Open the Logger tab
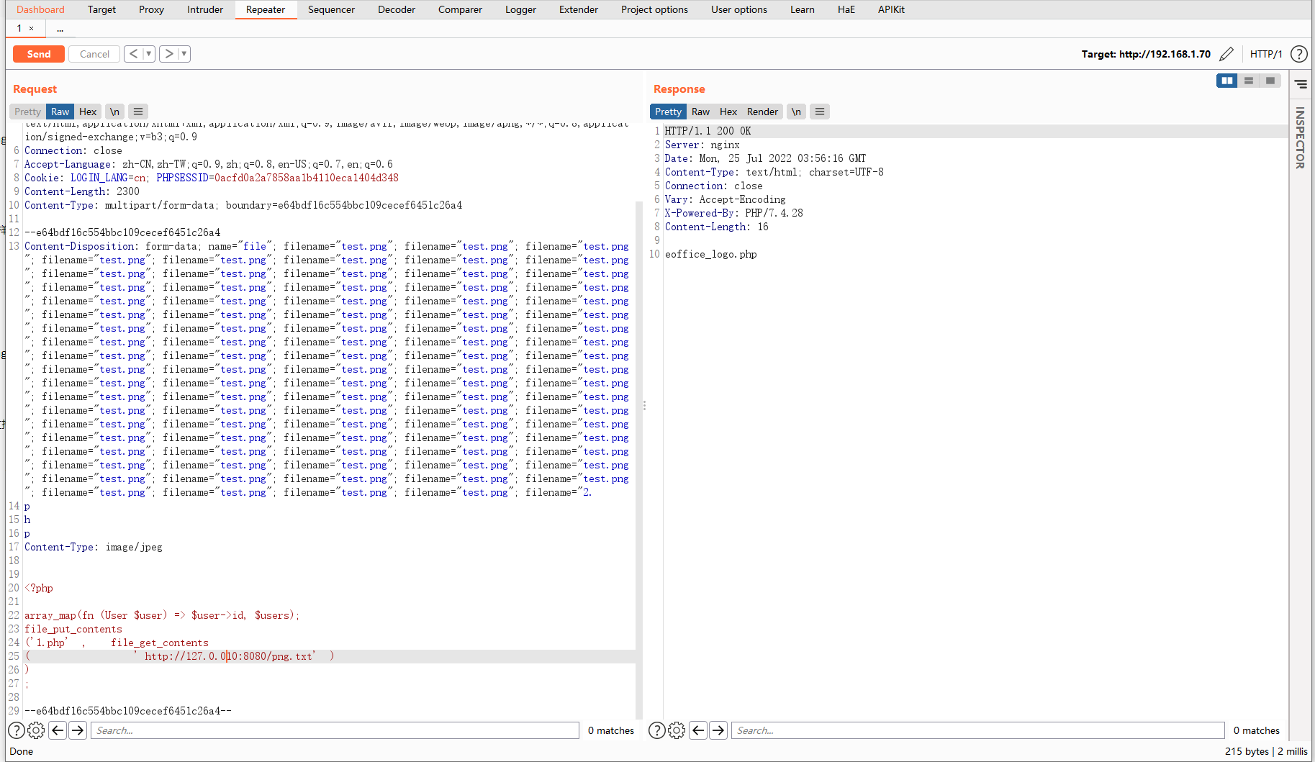Screen dimensions: 1315x762 click(x=520, y=9)
